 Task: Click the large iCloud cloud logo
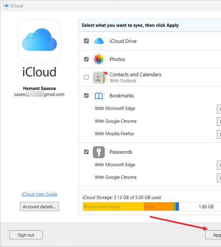(x=39, y=40)
